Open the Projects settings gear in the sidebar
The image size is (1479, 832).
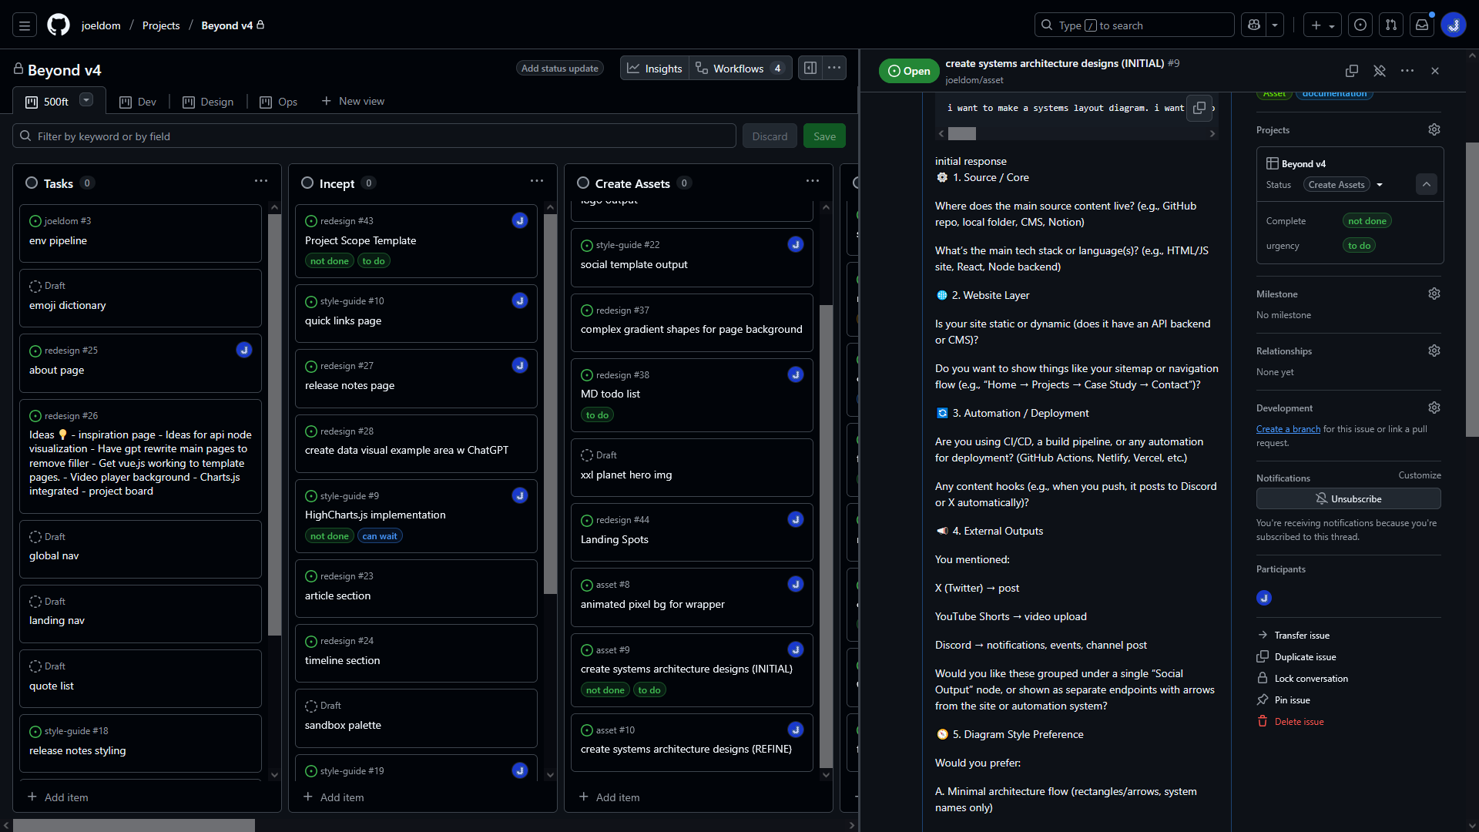pyautogui.click(x=1434, y=129)
